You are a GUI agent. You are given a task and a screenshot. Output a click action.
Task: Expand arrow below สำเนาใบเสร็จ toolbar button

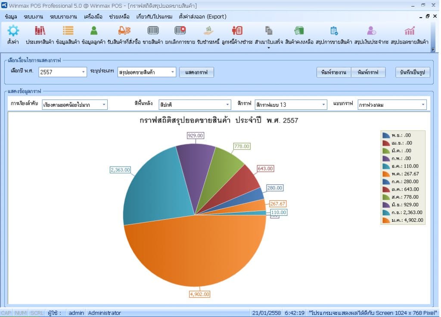pyautogui.click(x=269, y=48)
